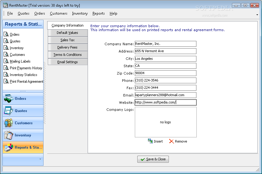Click the Remove label under logo box
The image size is (262, 174).
(181, 141)
